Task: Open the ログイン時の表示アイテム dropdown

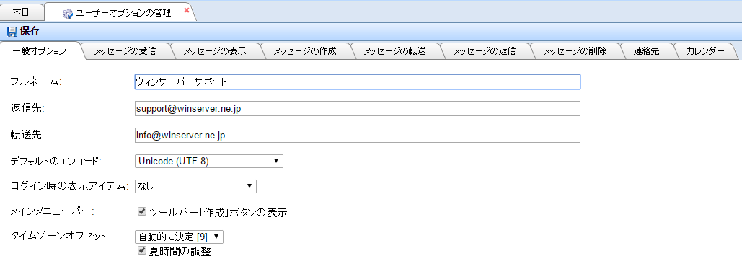Action: [x=195, y=187]
